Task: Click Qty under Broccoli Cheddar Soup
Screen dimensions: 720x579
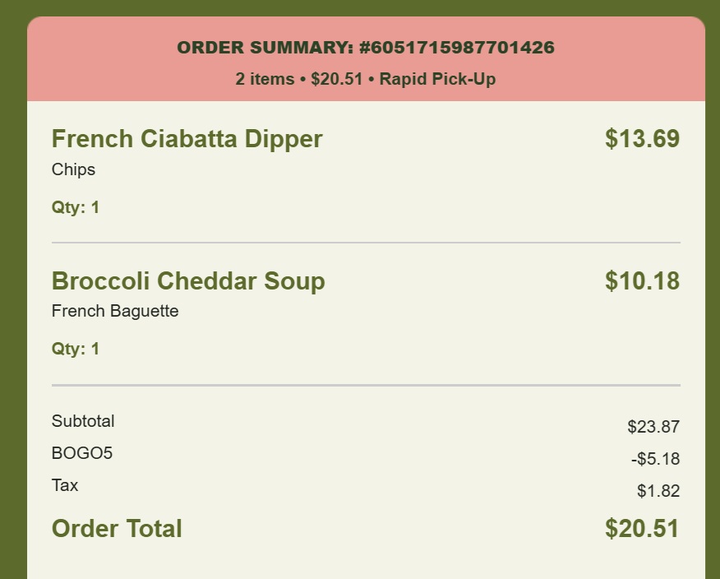Action: [x=76, y=349]
